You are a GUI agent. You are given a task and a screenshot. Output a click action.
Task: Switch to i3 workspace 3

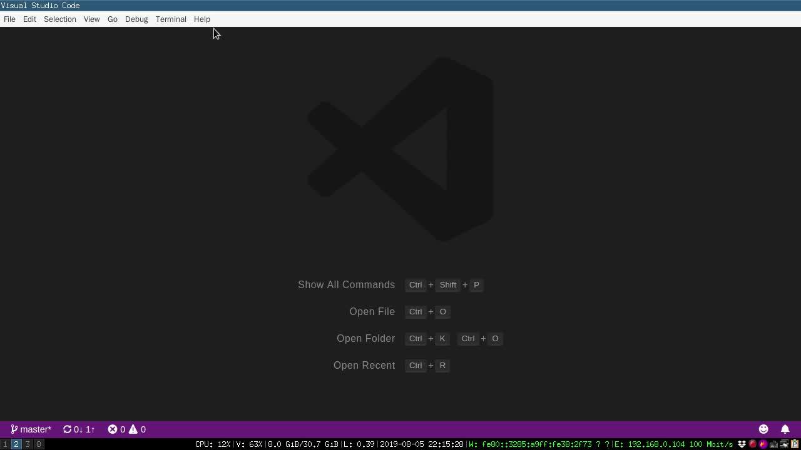pos(28,444)
